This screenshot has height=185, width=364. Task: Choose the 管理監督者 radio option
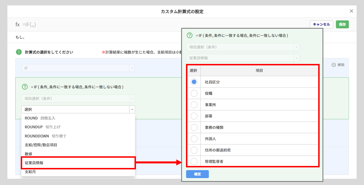pos(194,161)
